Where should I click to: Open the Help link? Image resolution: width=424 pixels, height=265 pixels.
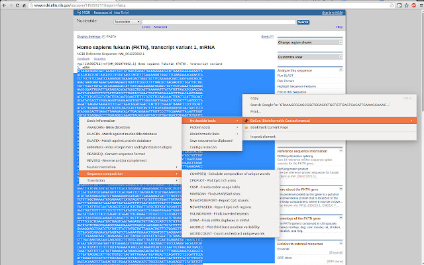pos(339,26)
